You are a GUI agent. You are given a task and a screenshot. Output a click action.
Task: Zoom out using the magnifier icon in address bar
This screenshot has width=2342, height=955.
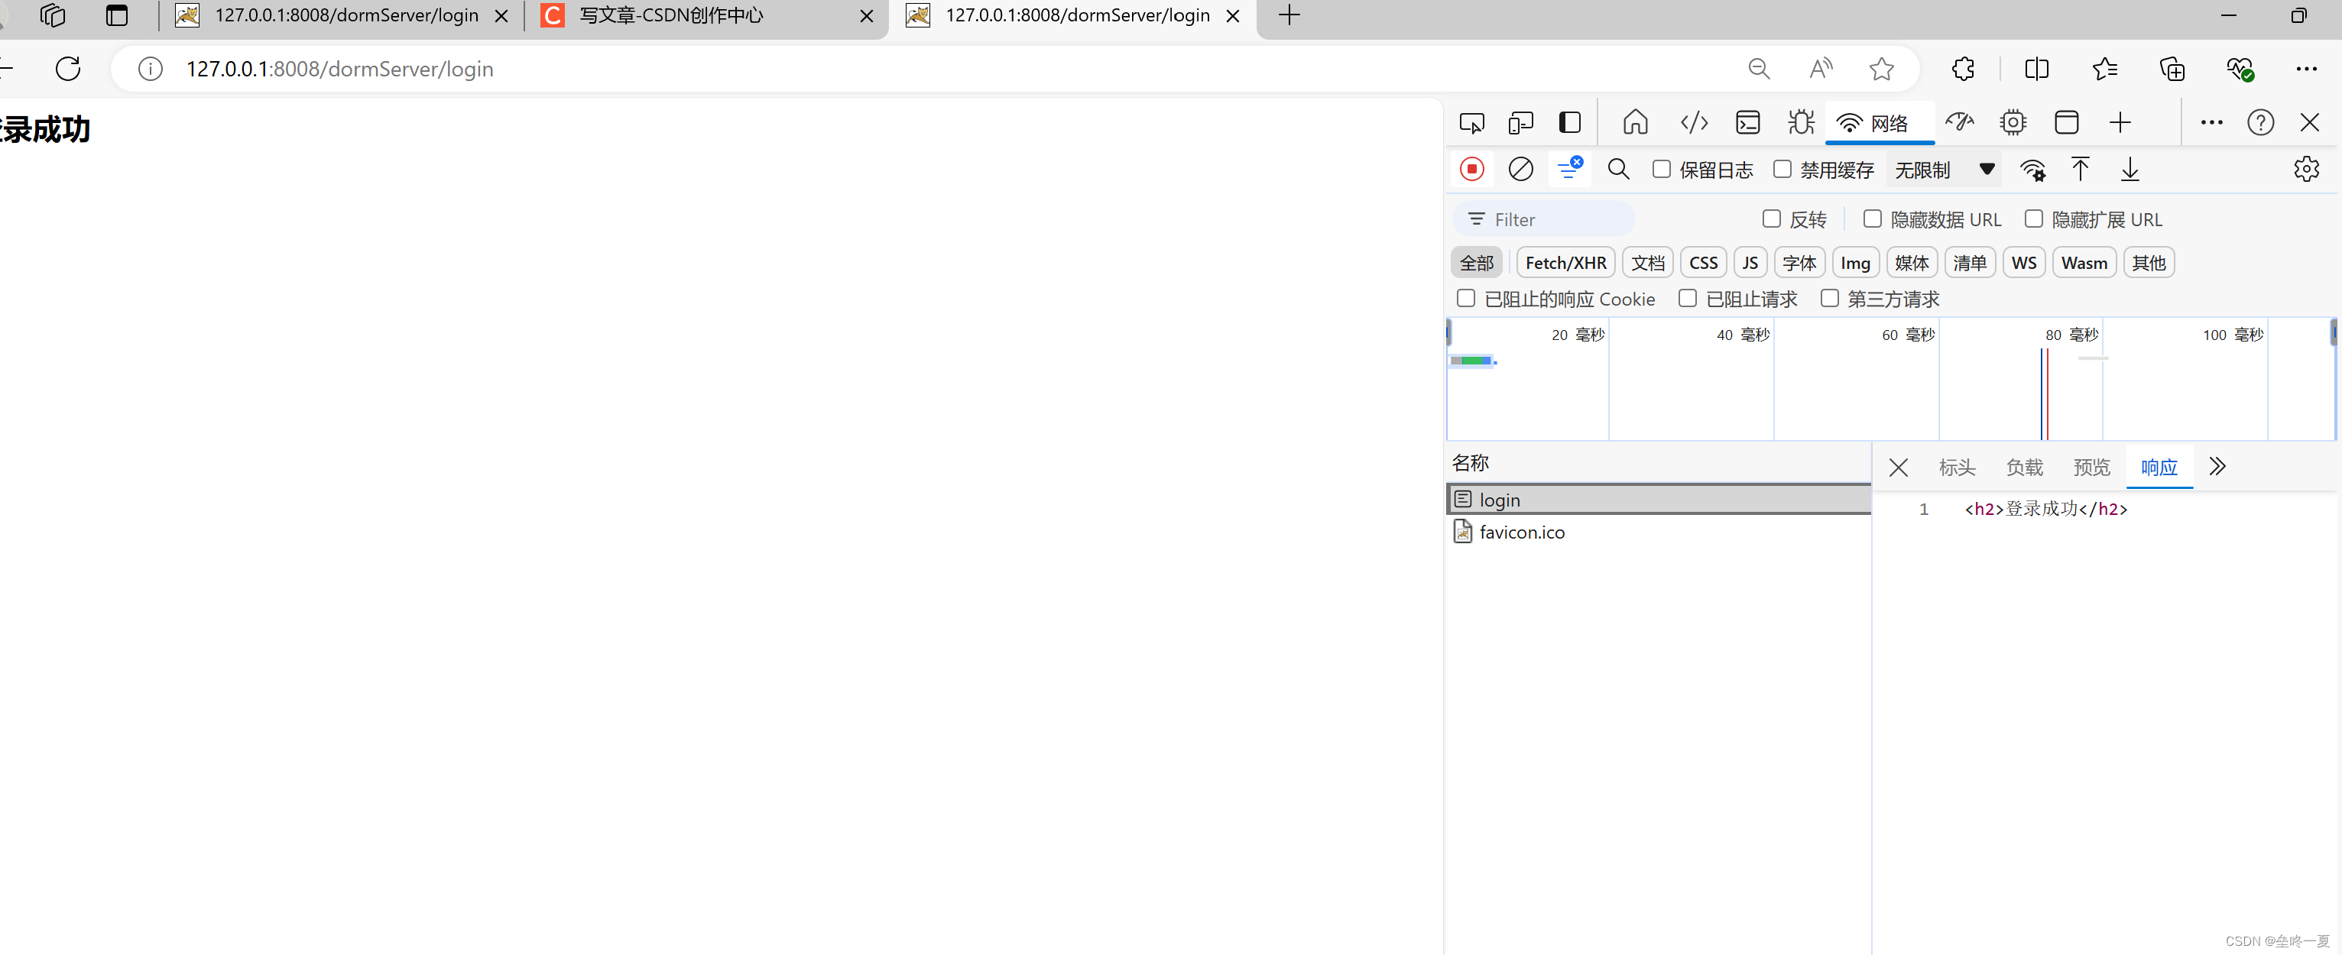pyautogui.click(x=1758, y=69)
